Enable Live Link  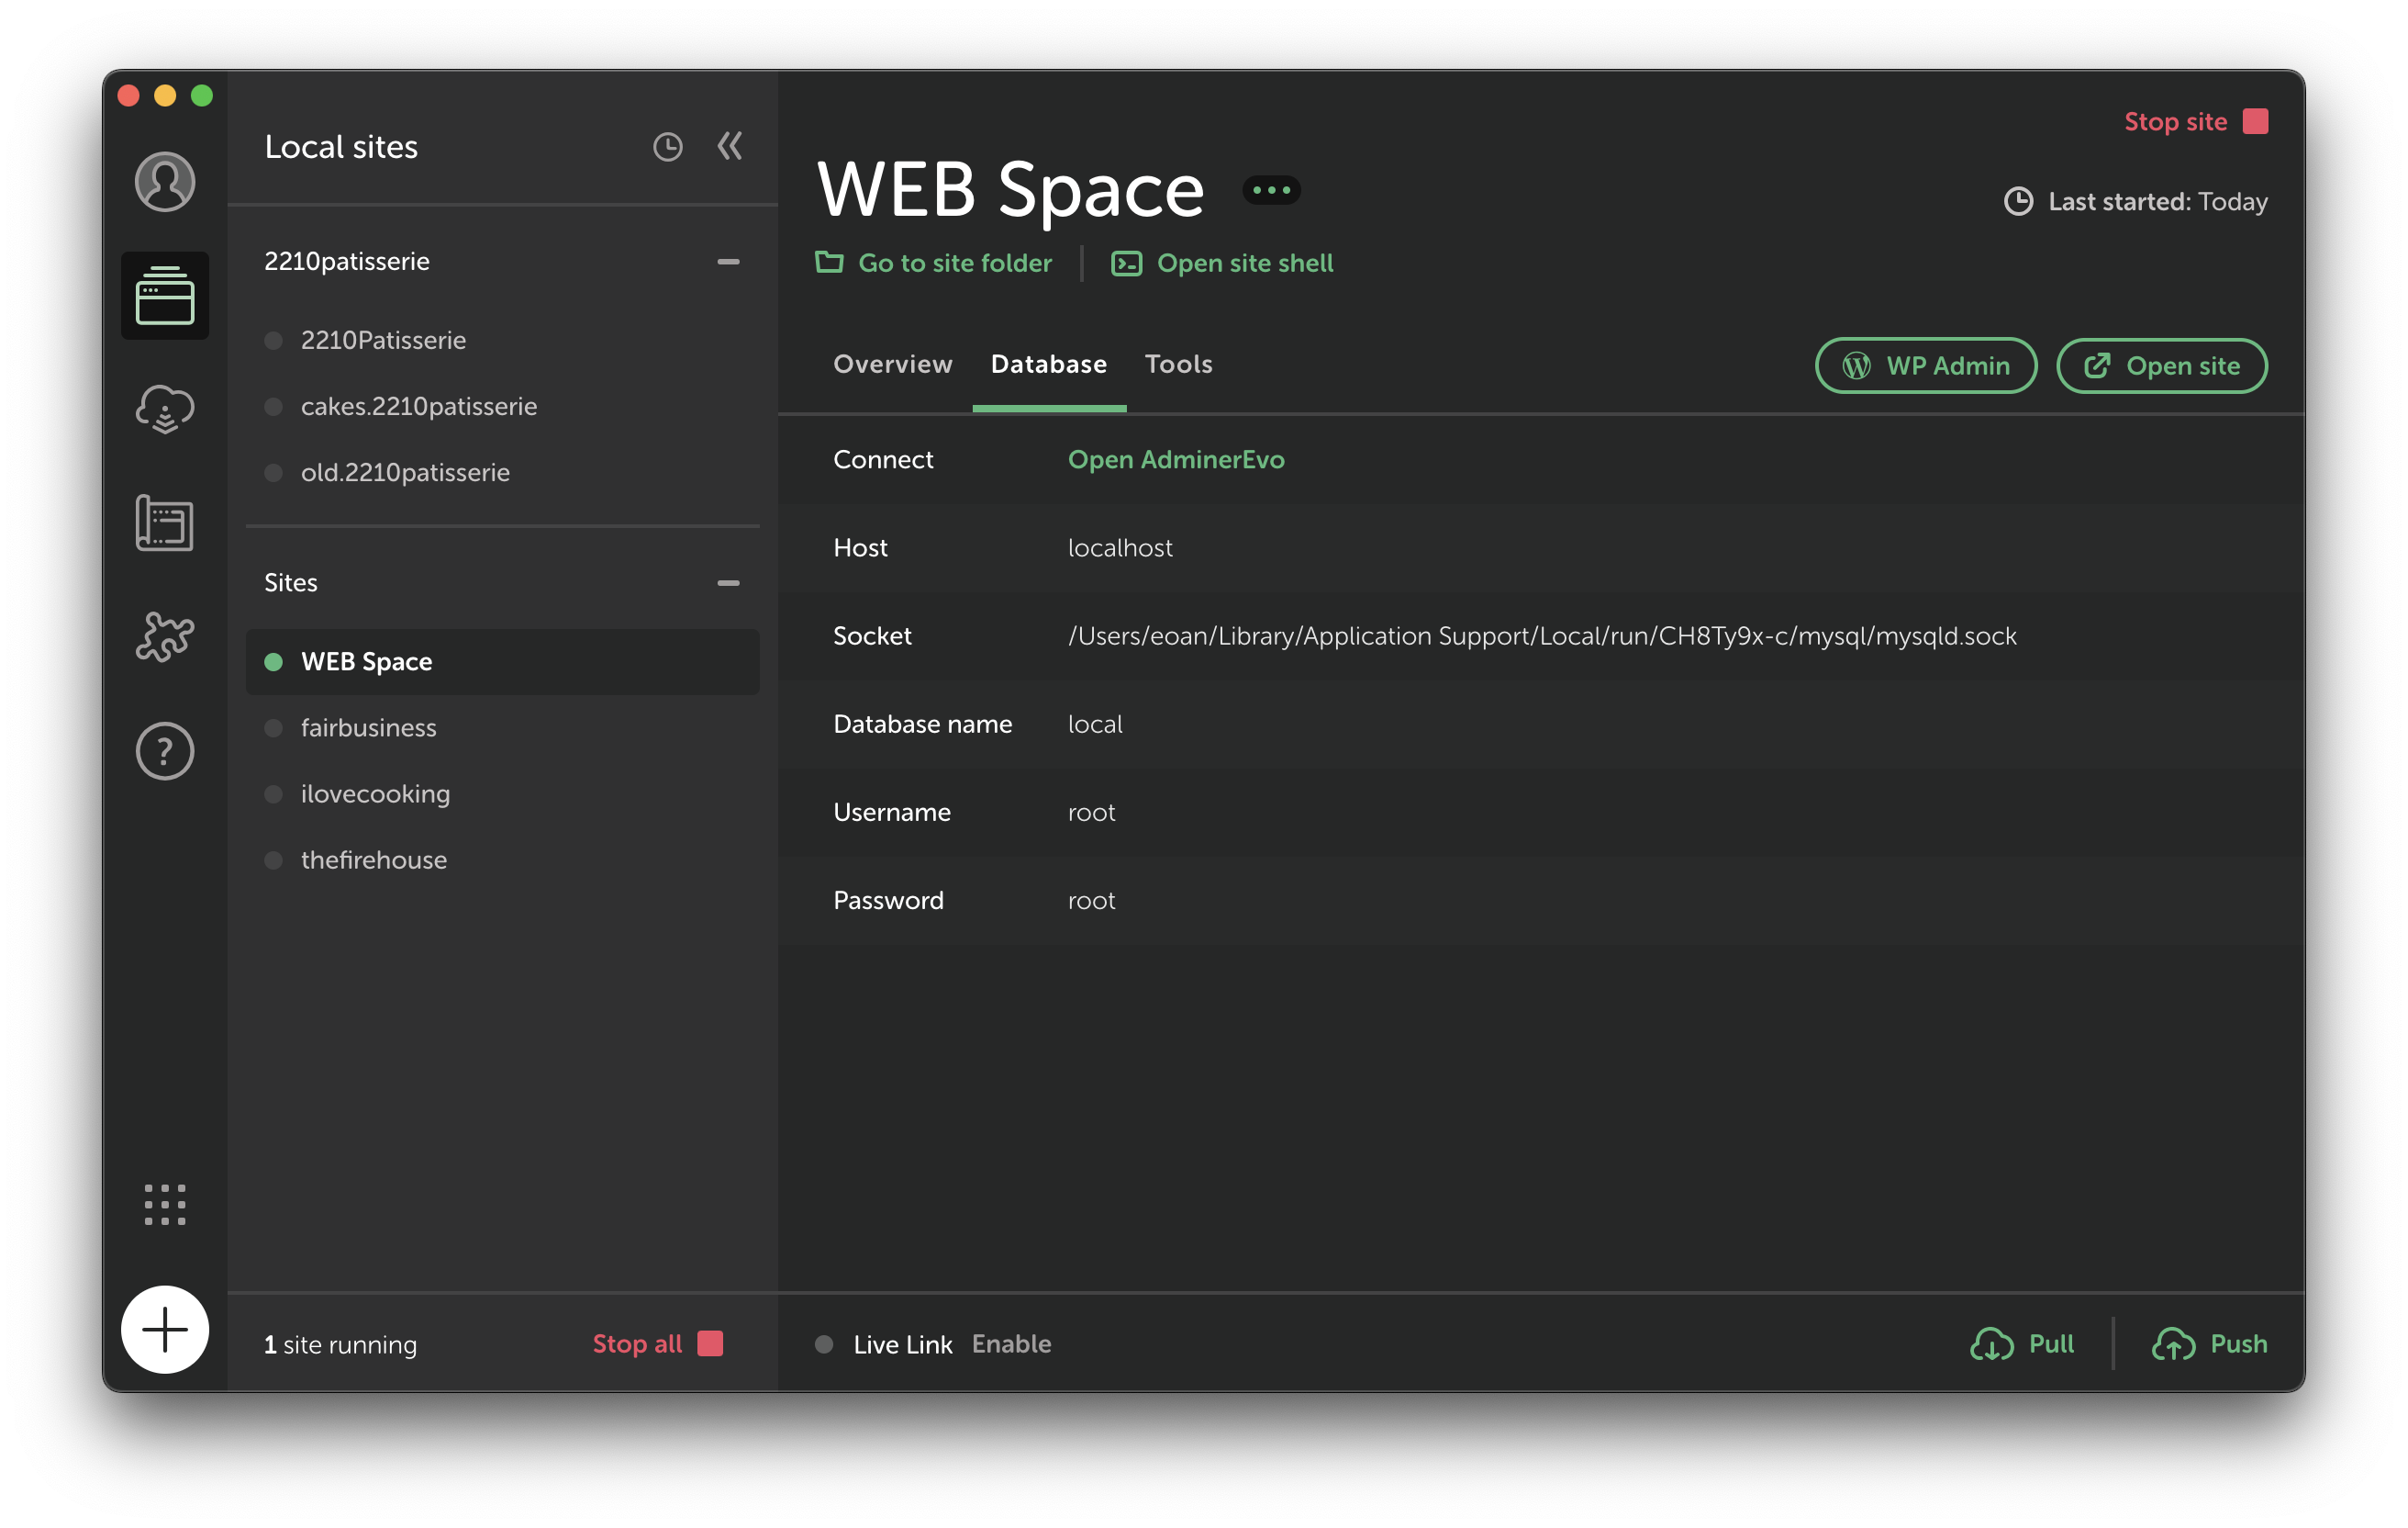tap(1011, 1343)
